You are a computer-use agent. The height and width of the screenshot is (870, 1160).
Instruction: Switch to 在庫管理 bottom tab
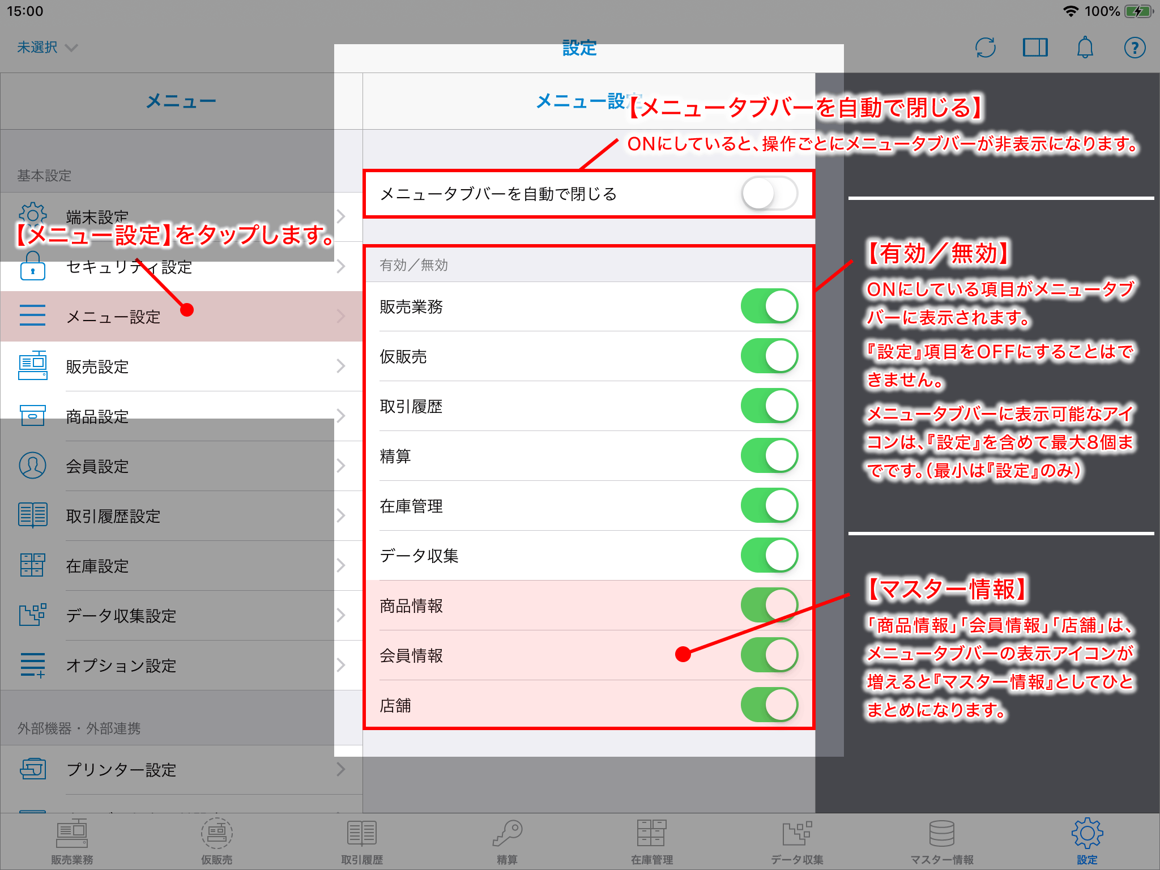tap(652, 842)
